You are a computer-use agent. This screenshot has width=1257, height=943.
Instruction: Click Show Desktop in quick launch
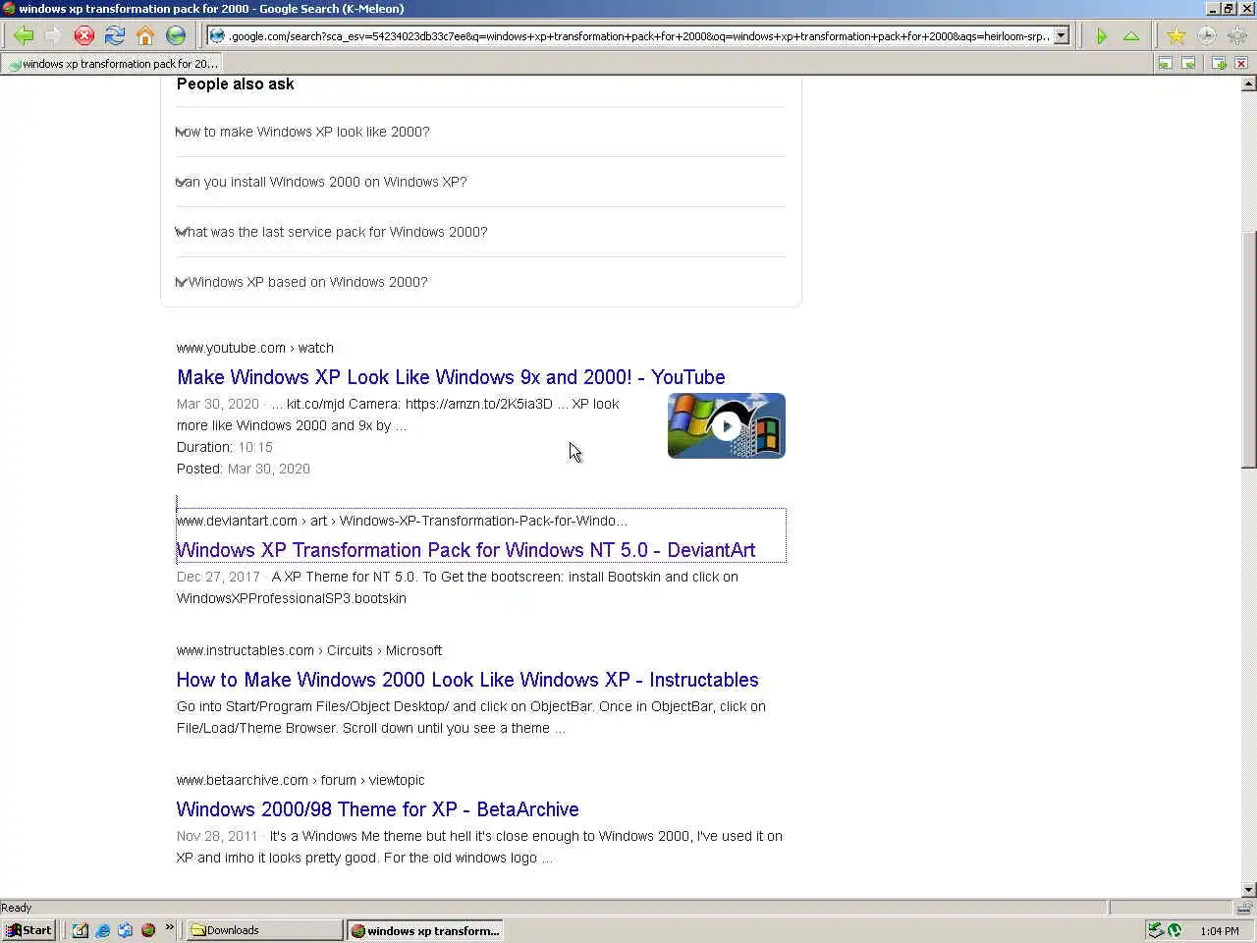tap(81, 930)
